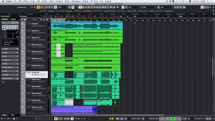Click the Stop button in transport

(168, 119)
